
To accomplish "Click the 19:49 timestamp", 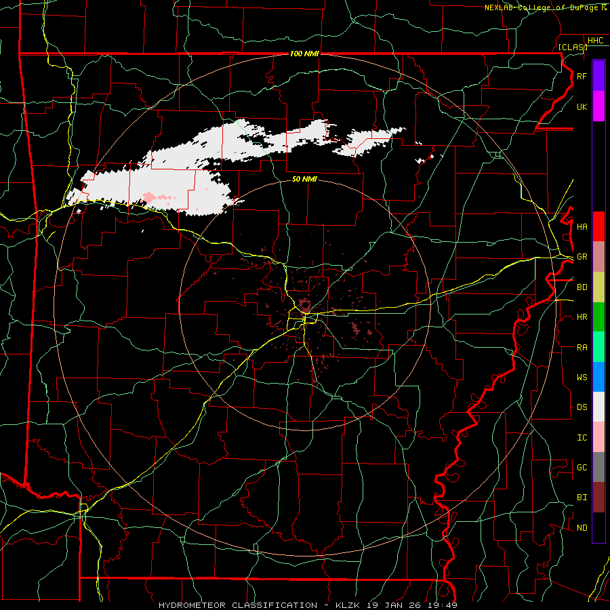I will tap(444, 605).
